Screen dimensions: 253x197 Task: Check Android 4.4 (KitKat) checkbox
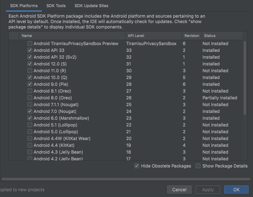pyautogui.click(x=30, y=145)
